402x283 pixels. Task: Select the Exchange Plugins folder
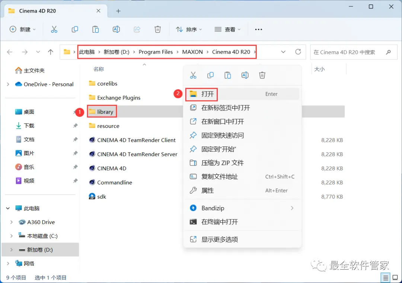(119, 98)
